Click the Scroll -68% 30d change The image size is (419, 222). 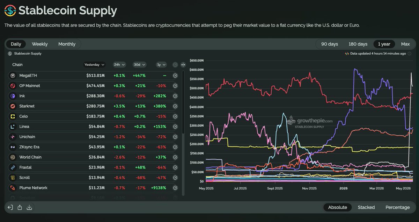140,178
